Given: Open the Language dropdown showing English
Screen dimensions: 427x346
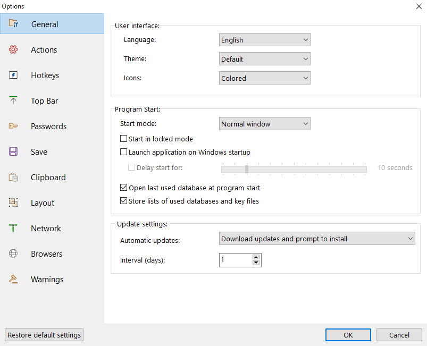Looking at the screenshot, I should [x=264, y=40].
